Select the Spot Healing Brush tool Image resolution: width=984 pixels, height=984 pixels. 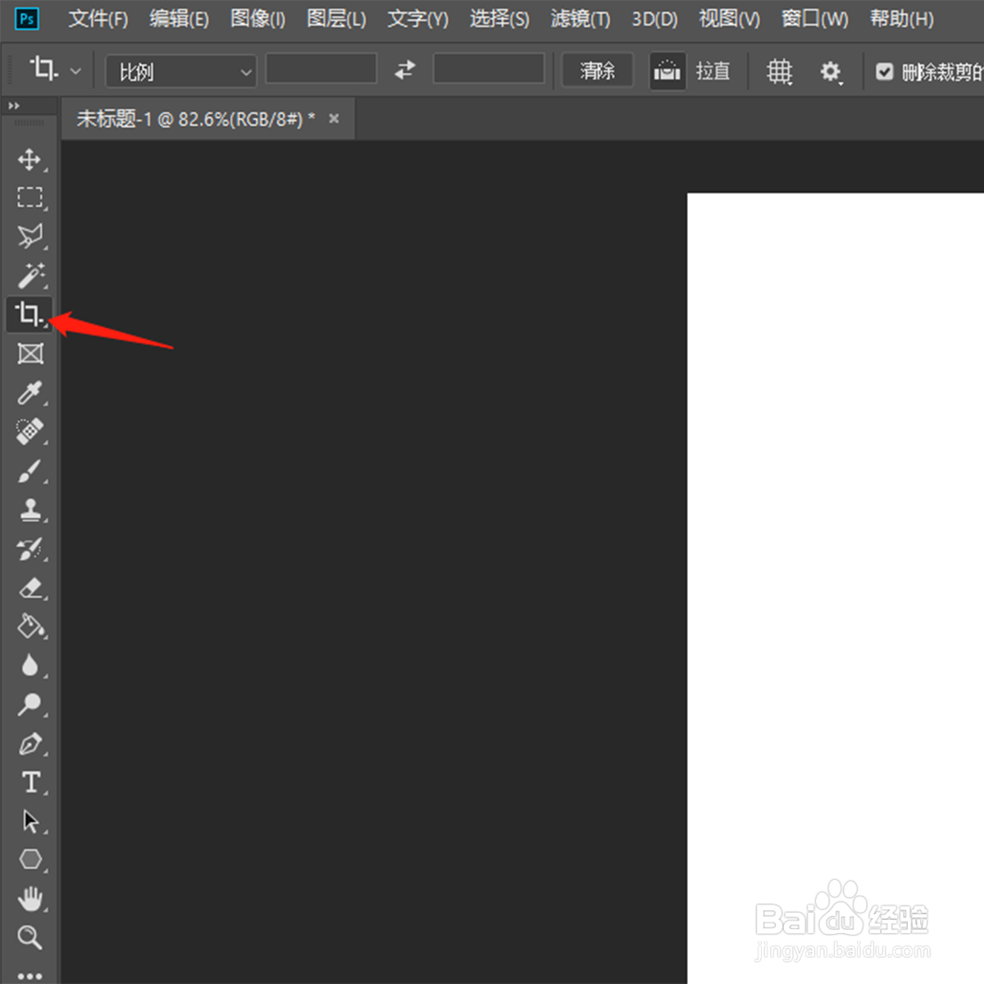tap(30, 431)
